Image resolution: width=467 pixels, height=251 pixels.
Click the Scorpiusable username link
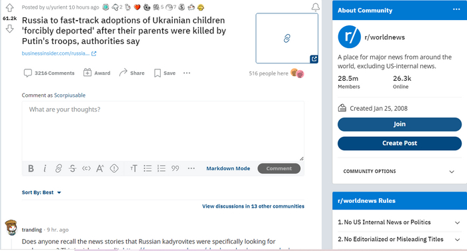tap(69, 95)
